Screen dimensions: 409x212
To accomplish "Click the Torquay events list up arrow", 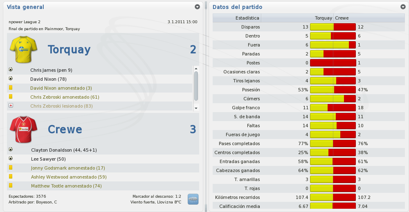I will 196,68.
